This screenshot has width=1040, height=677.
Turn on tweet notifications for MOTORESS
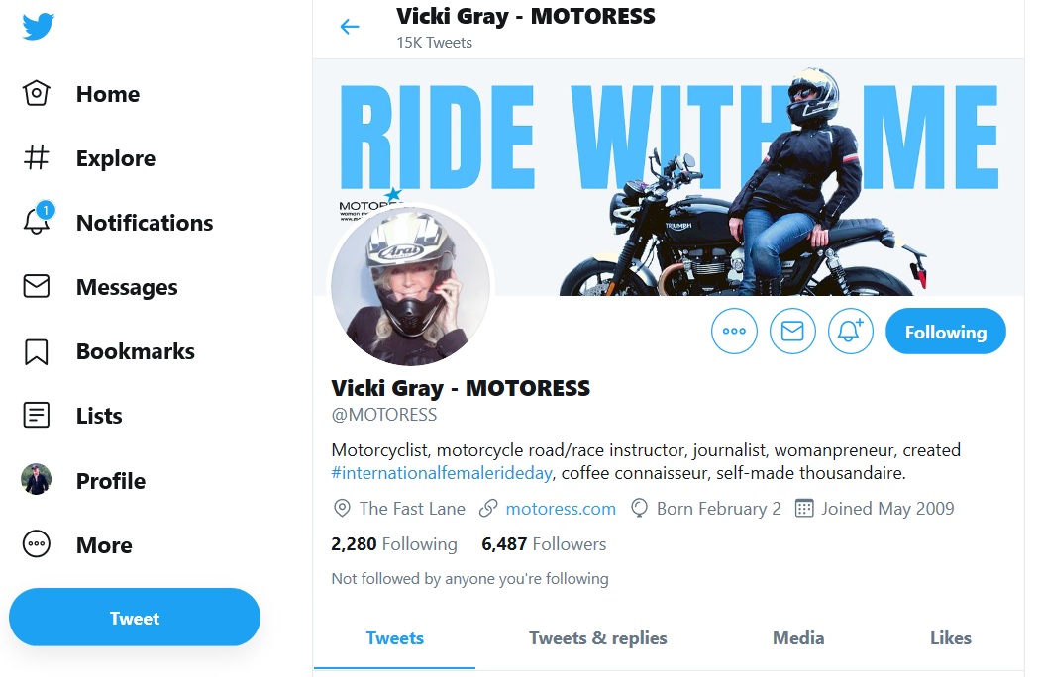pos(850,332)
